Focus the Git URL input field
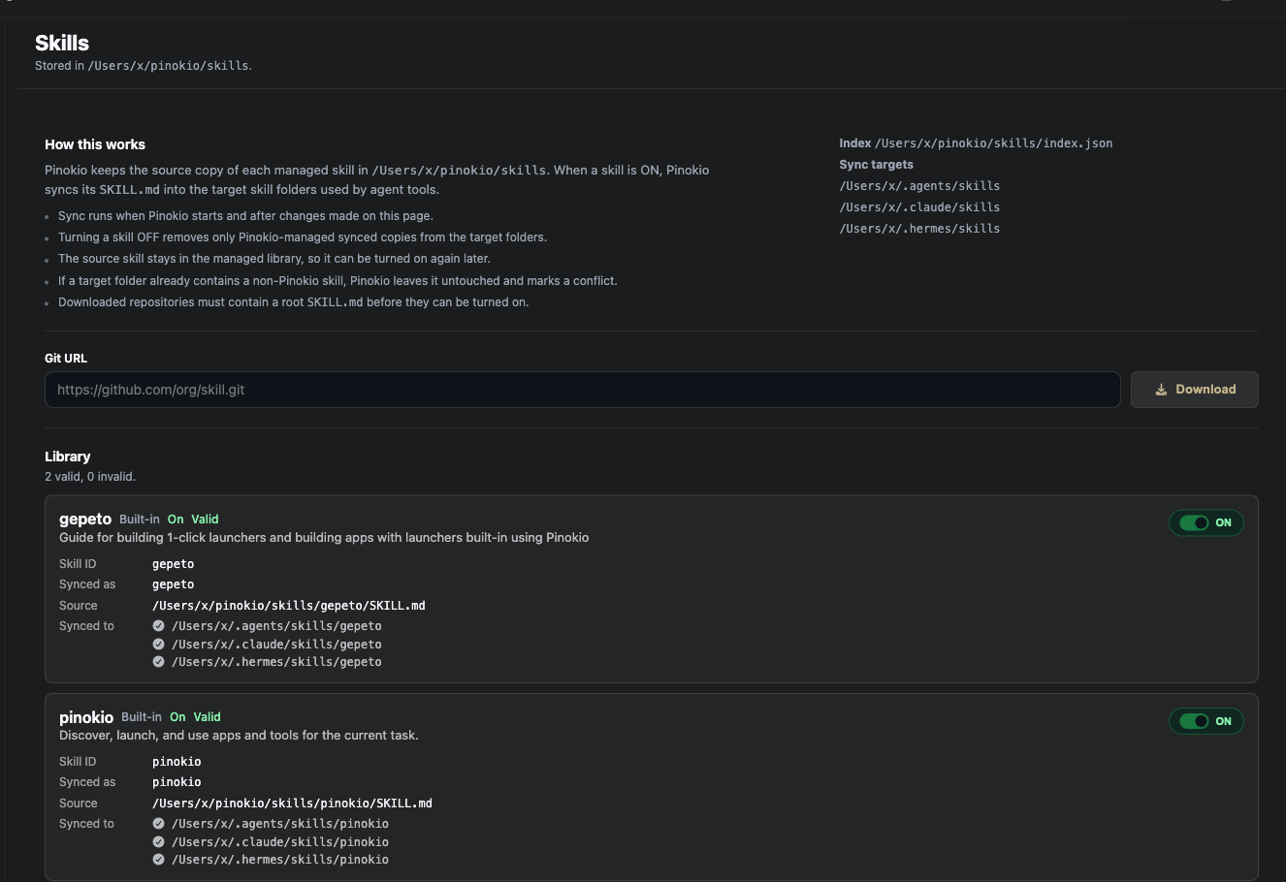 (582, 390)
